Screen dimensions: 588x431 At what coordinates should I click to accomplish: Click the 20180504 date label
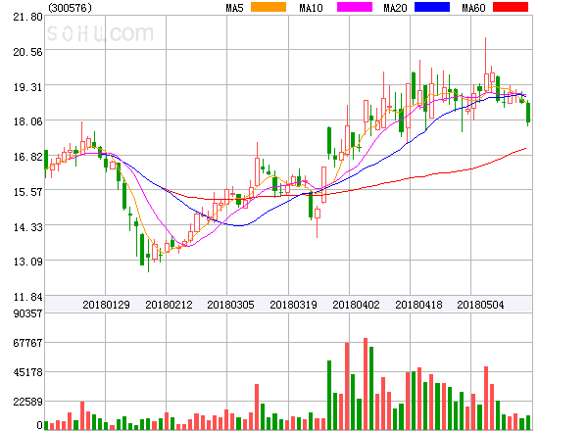click(480, 305)
